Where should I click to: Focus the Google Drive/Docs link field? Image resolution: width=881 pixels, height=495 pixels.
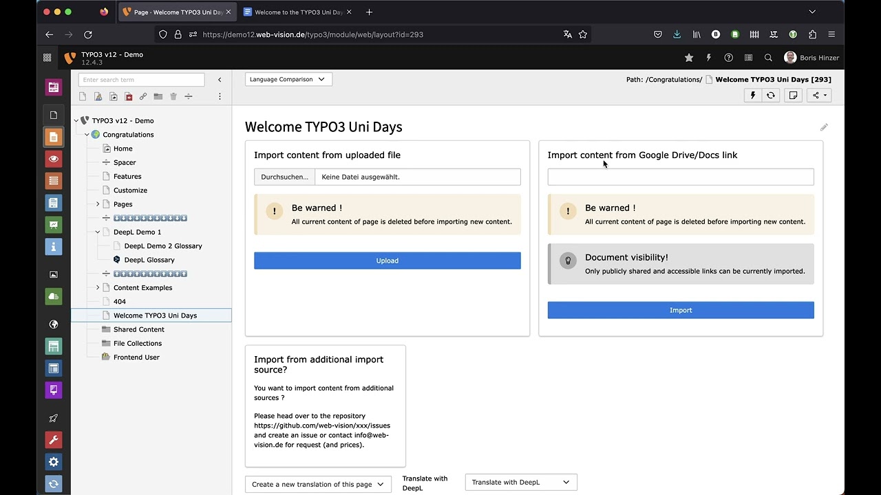pos(681,177)
